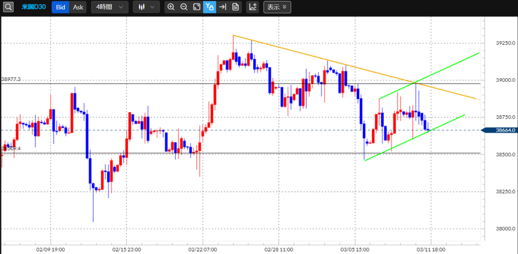Add an indicator to the chart
The width and height of the screenshot is (518, 254).
tap(253, 7)
